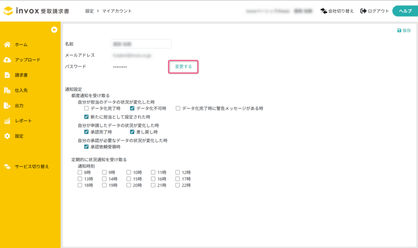Click the logout arrow icon
The height and width of the screenshot is (248, 418).
[x=363, y=11]
